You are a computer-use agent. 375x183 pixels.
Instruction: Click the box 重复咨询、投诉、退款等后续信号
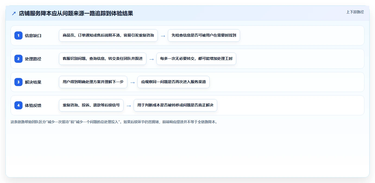click(91, 105)
